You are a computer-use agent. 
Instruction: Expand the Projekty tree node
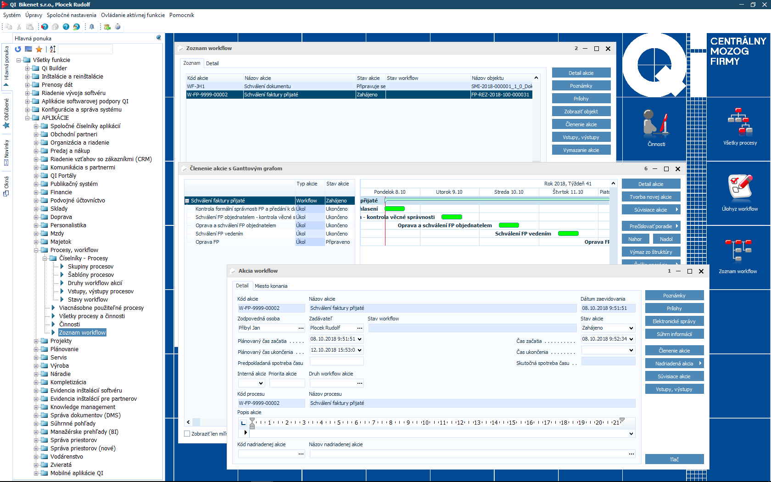click(36, 341)
